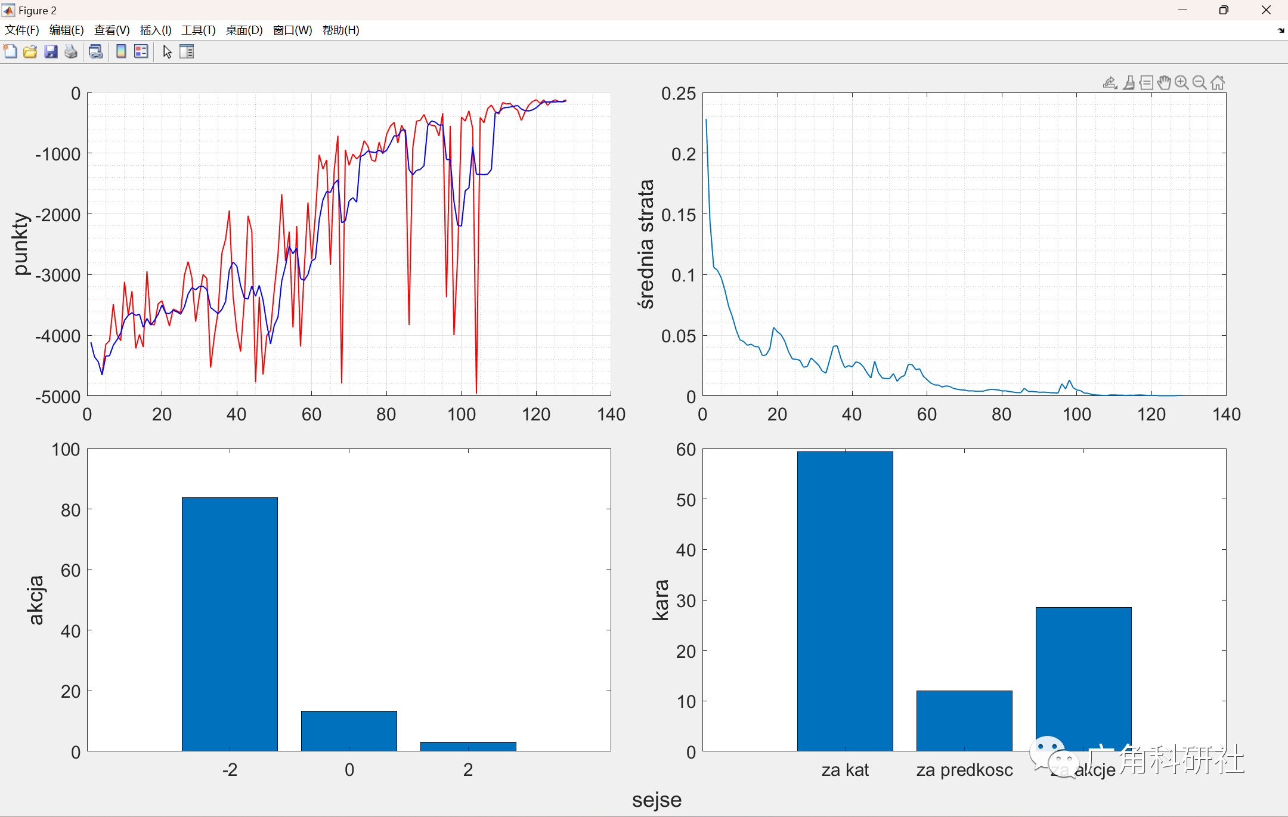This screenshot has height=817, width=1288.
Task: Open the 插入(I) menu
Action: [155, 30]
